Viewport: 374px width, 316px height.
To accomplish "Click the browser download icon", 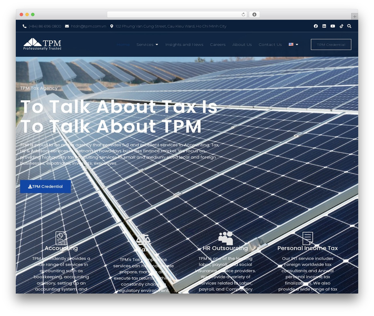I will [x=254, y=15].
